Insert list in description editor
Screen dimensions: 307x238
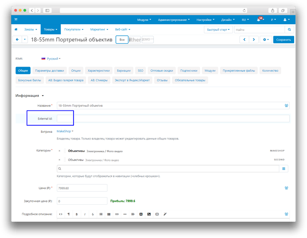(101, 214)
